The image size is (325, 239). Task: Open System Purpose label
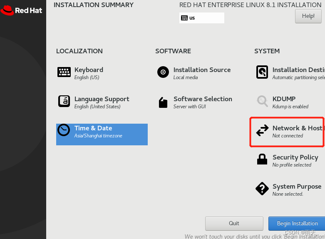click(297, 187)
